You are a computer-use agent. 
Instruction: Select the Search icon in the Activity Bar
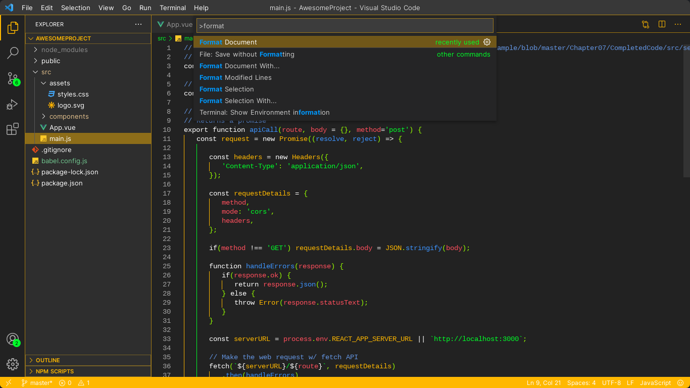coord(13,53)
